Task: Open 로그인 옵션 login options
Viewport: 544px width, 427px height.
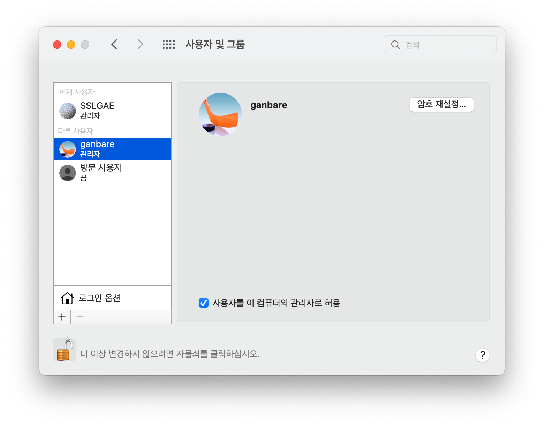Action: tap(112, 298)
